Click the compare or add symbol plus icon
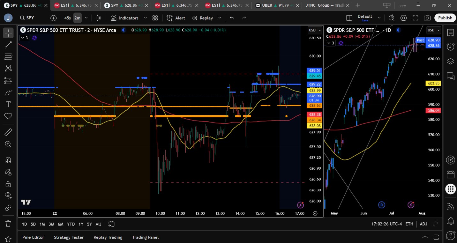The height and width of the screenshot is (243, 457). 53,18
